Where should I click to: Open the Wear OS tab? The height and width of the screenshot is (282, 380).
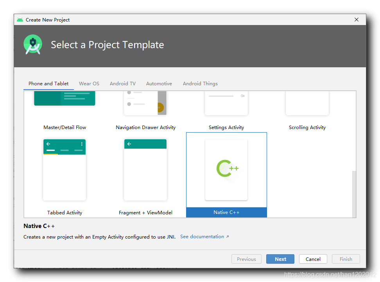(x=89, y=83)
